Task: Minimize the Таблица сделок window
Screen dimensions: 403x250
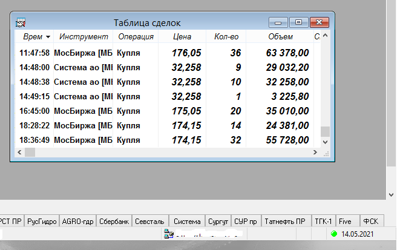Action: [x=278, y=22]
